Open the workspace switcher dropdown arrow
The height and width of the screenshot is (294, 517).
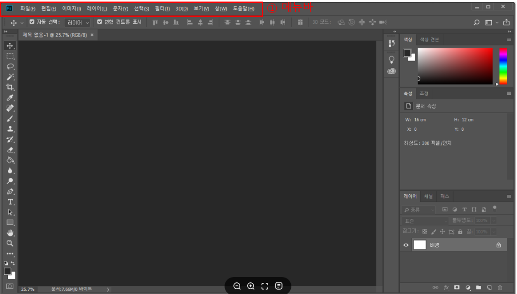tap(497, 23)
